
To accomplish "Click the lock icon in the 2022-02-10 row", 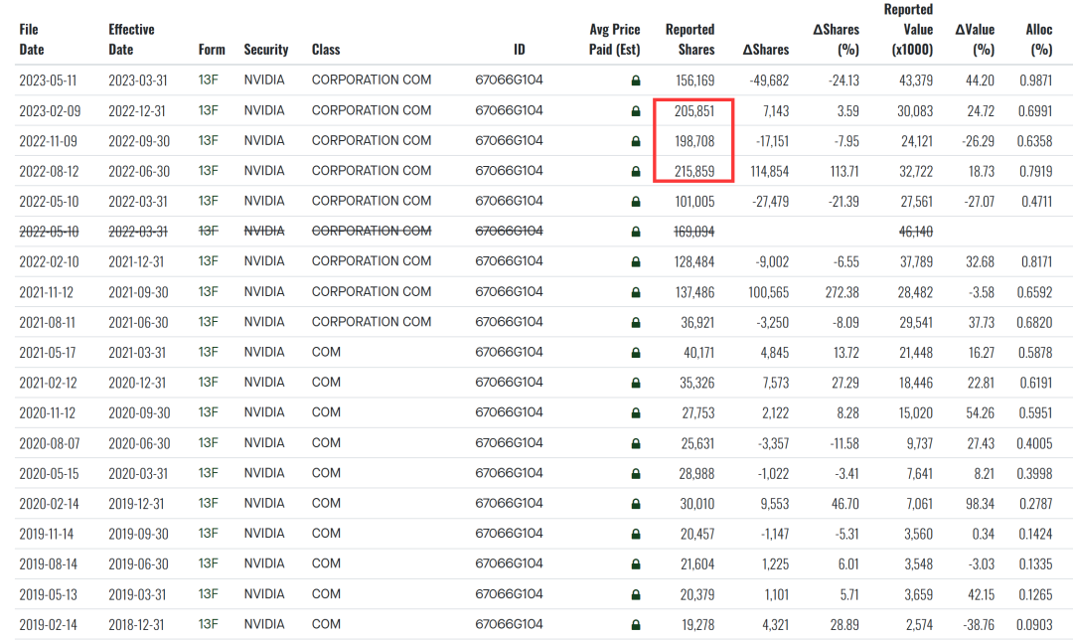I will (636, 261).
